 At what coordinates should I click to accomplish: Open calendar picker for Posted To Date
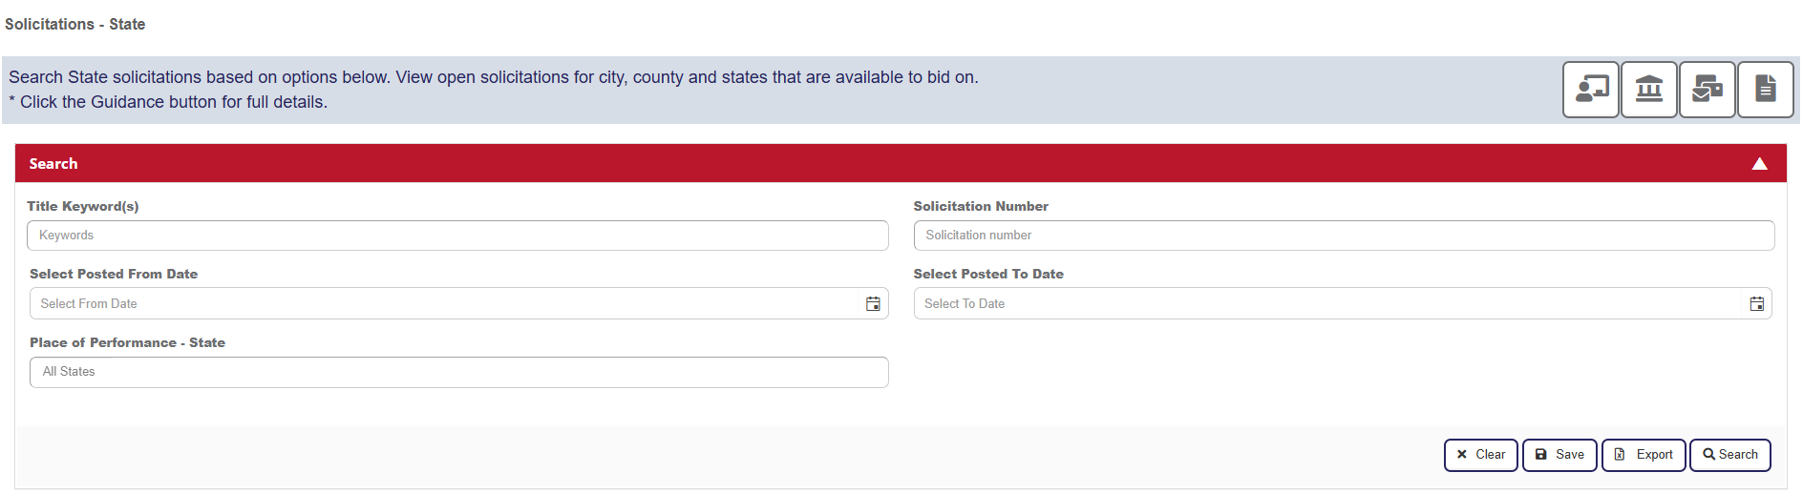coord(1756,304)
